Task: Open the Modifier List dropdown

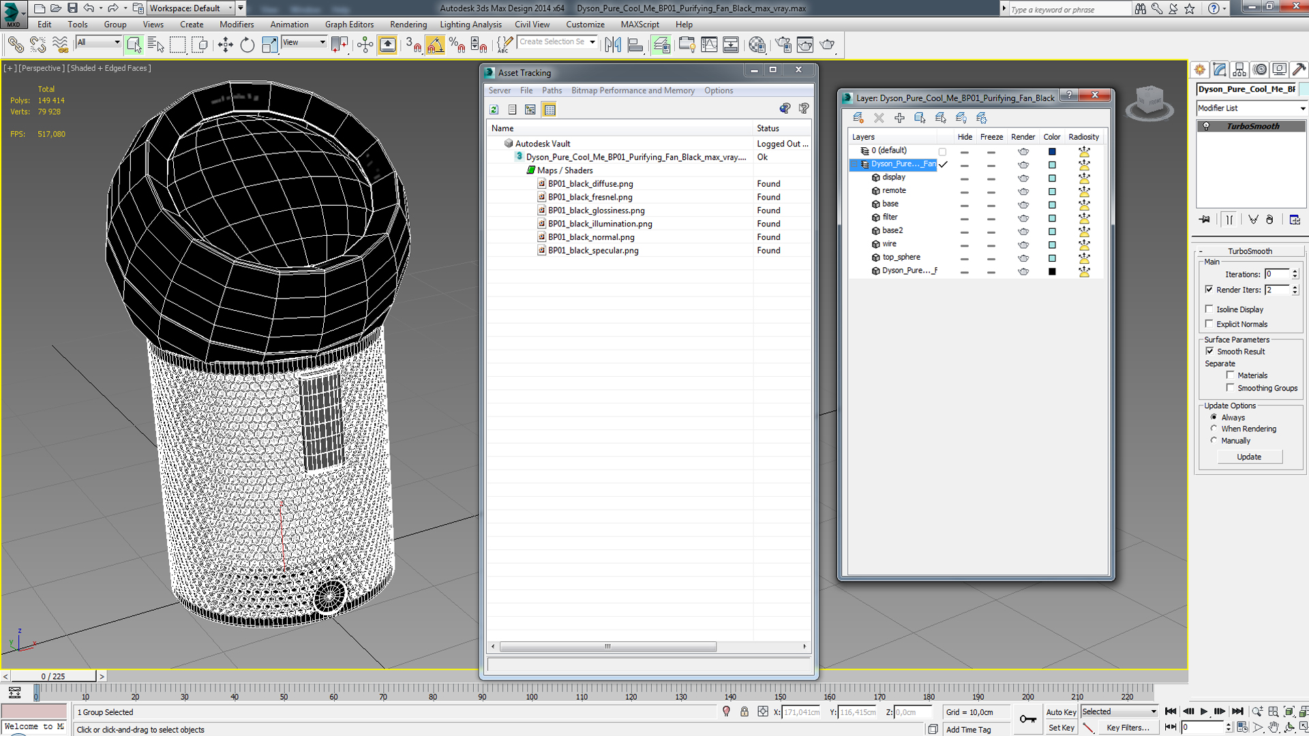Action: [1252, 108]
